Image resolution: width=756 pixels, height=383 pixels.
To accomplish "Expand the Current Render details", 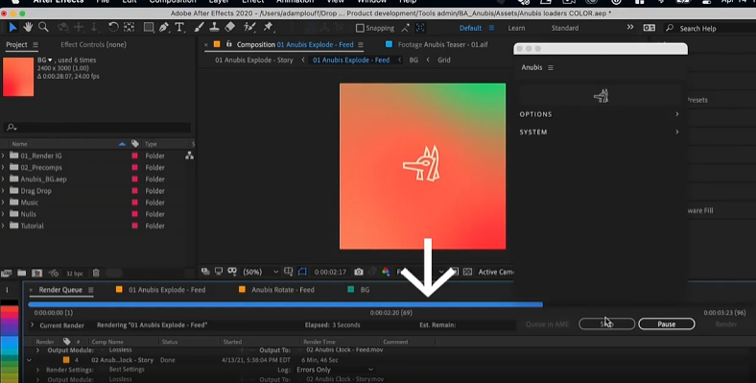I will click(33, 324).
